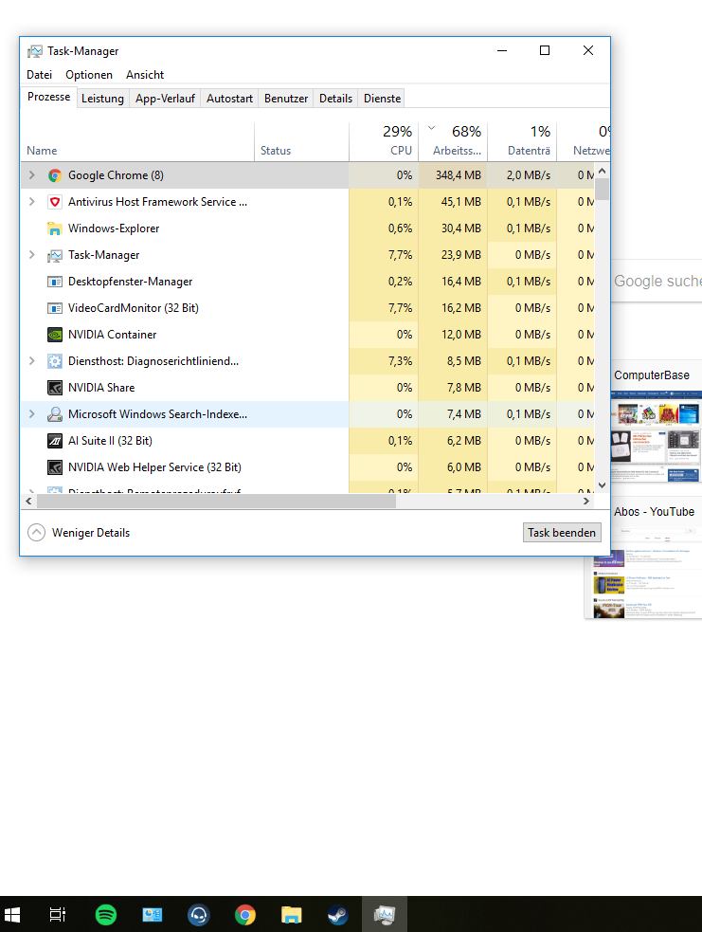702x932 pixels.
Task: Click the VideoCardMonitor (32 Bit) icon
Action: pos(55,308)
